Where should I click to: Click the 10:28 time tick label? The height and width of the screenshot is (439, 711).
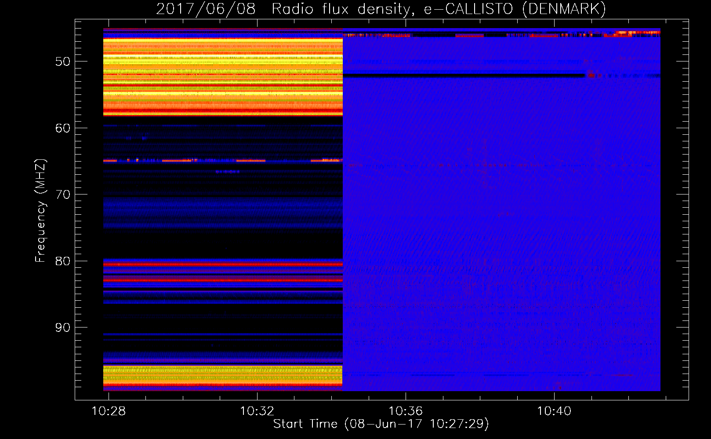(109, 411)
